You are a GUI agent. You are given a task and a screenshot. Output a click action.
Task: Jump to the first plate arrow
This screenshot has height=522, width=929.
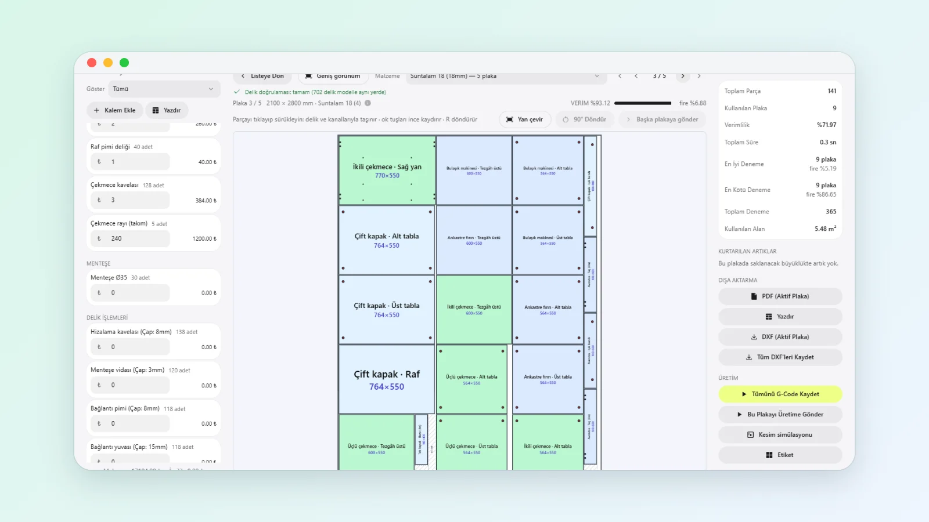click(620, 76)
